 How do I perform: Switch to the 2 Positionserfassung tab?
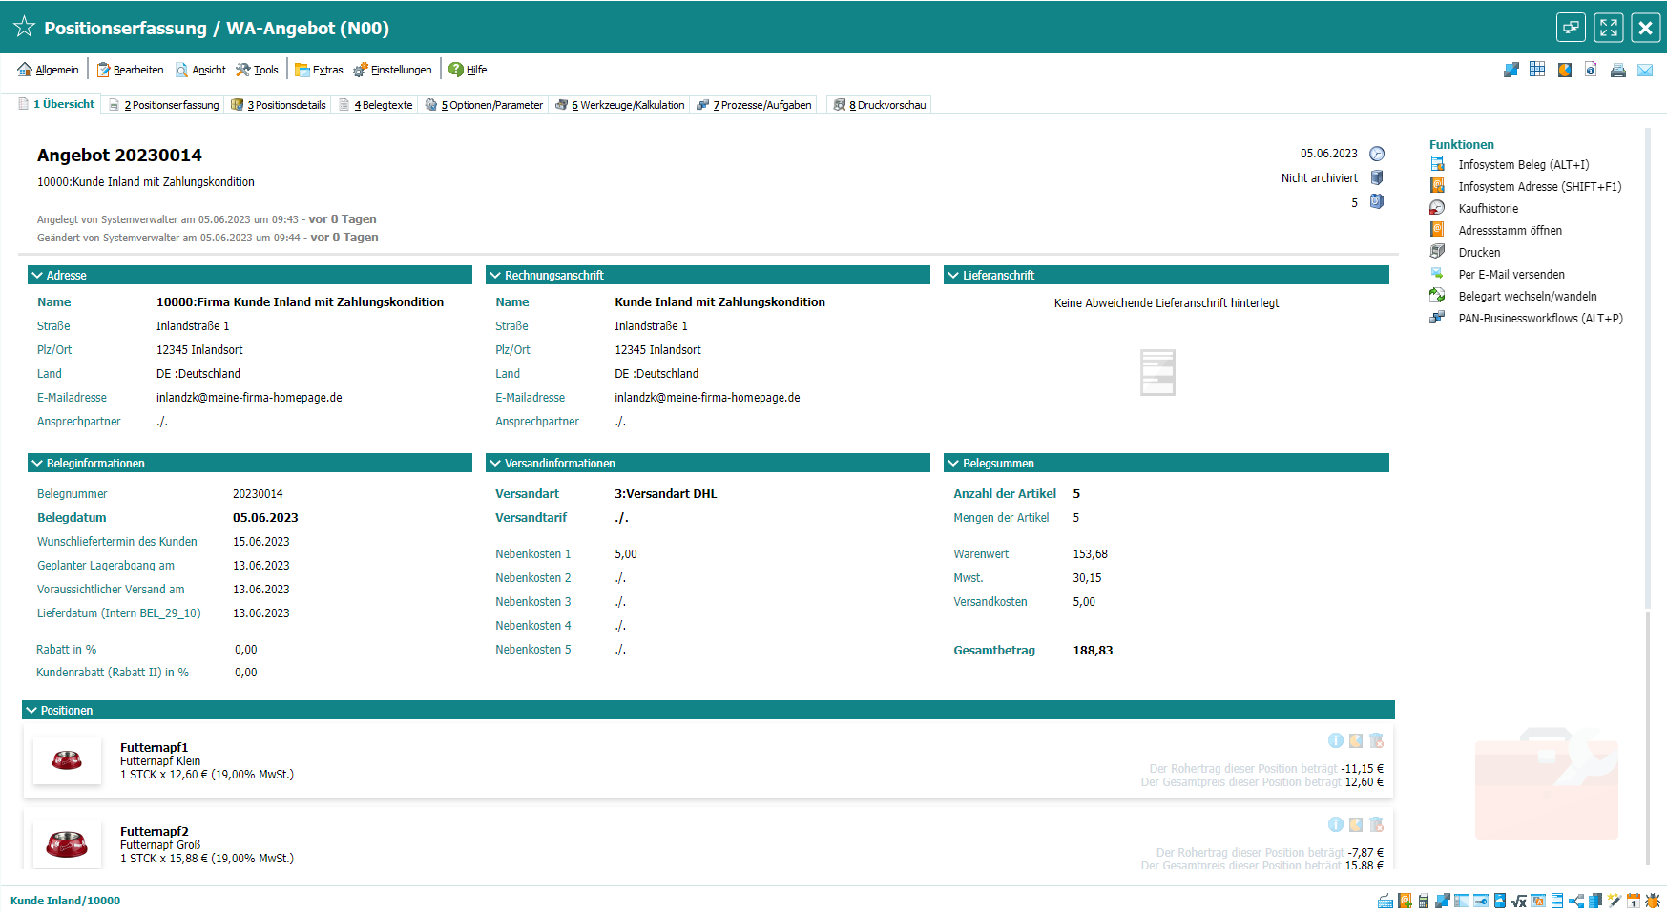[166, 105]
